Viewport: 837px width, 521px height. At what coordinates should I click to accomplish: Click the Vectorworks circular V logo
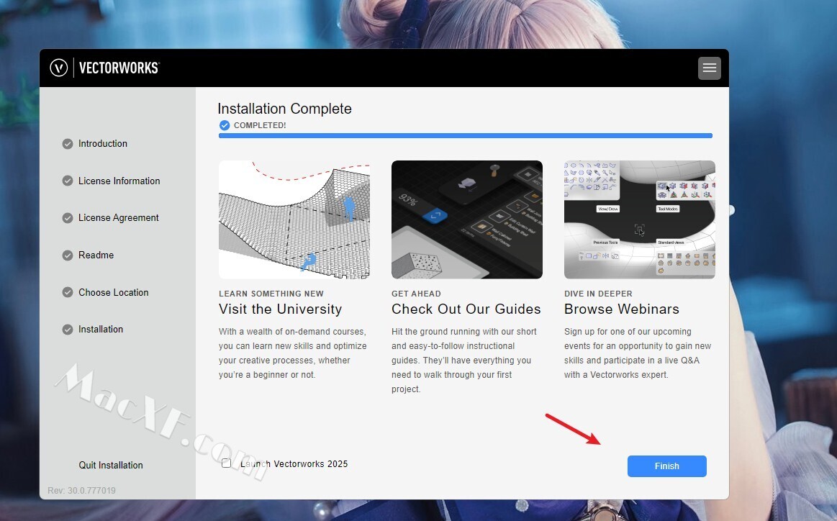coord(59,68)
